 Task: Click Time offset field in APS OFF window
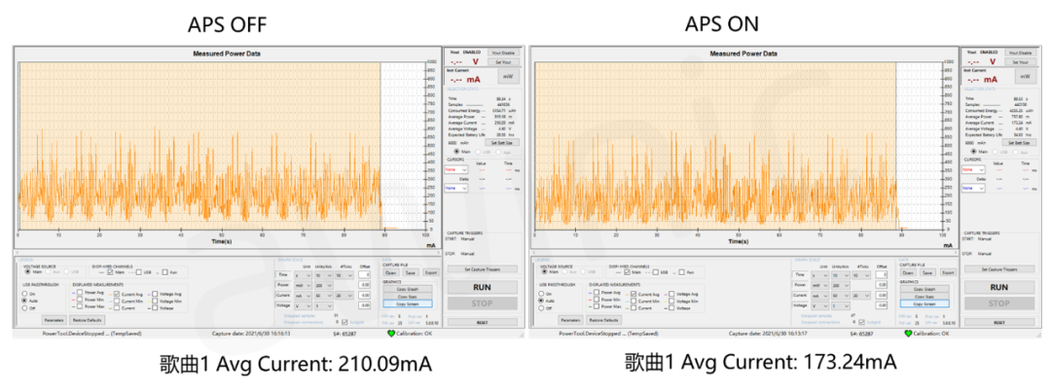[x=365, y=274]
